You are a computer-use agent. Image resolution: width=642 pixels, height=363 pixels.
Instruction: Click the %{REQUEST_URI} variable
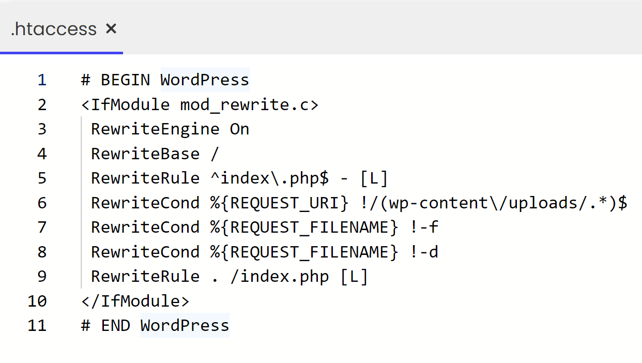click(x=279, y=203)
